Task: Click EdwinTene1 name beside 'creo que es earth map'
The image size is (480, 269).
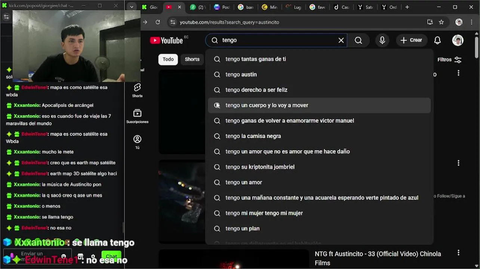Action: [x=34, y=163]
